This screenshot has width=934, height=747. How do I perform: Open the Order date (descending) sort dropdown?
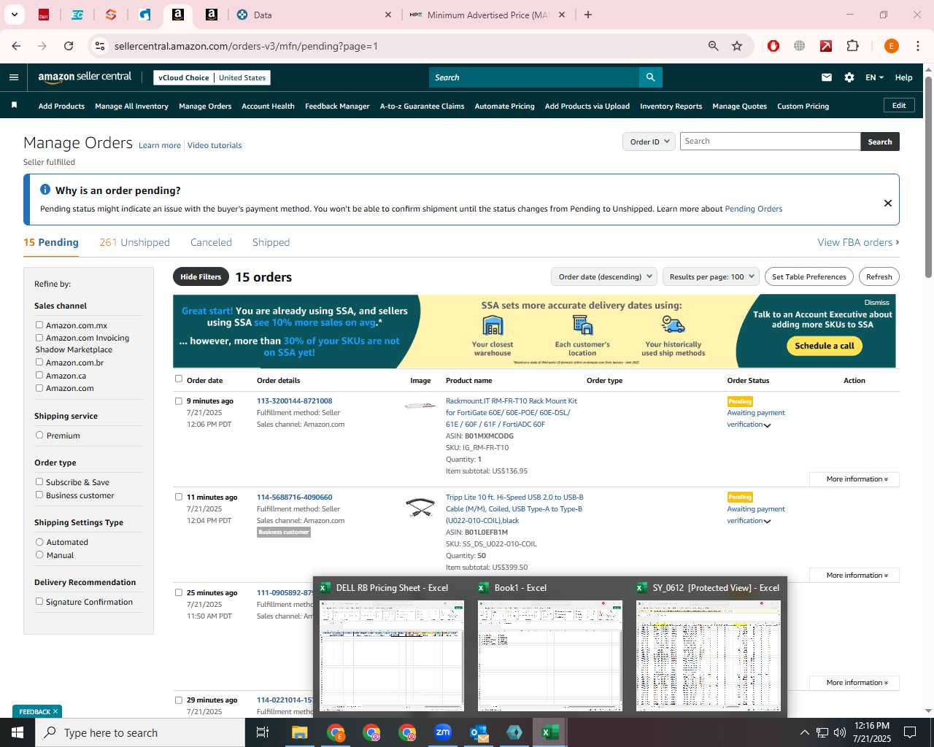pyautogui.click(x=603, y=276)
